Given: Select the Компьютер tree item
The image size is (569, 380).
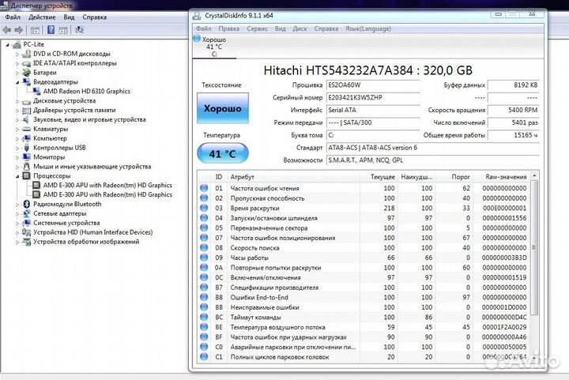Looking at the screenshot, I should 50,138.
